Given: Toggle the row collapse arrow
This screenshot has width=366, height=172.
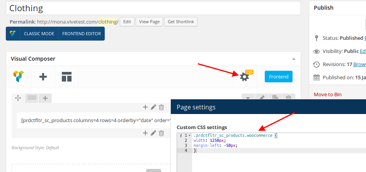Looking at the screenshot, I should click(248, 97).
